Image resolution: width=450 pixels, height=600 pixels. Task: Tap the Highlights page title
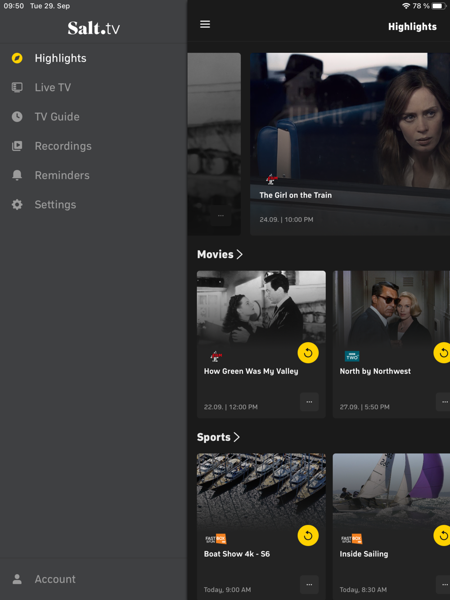pos(412,27)
